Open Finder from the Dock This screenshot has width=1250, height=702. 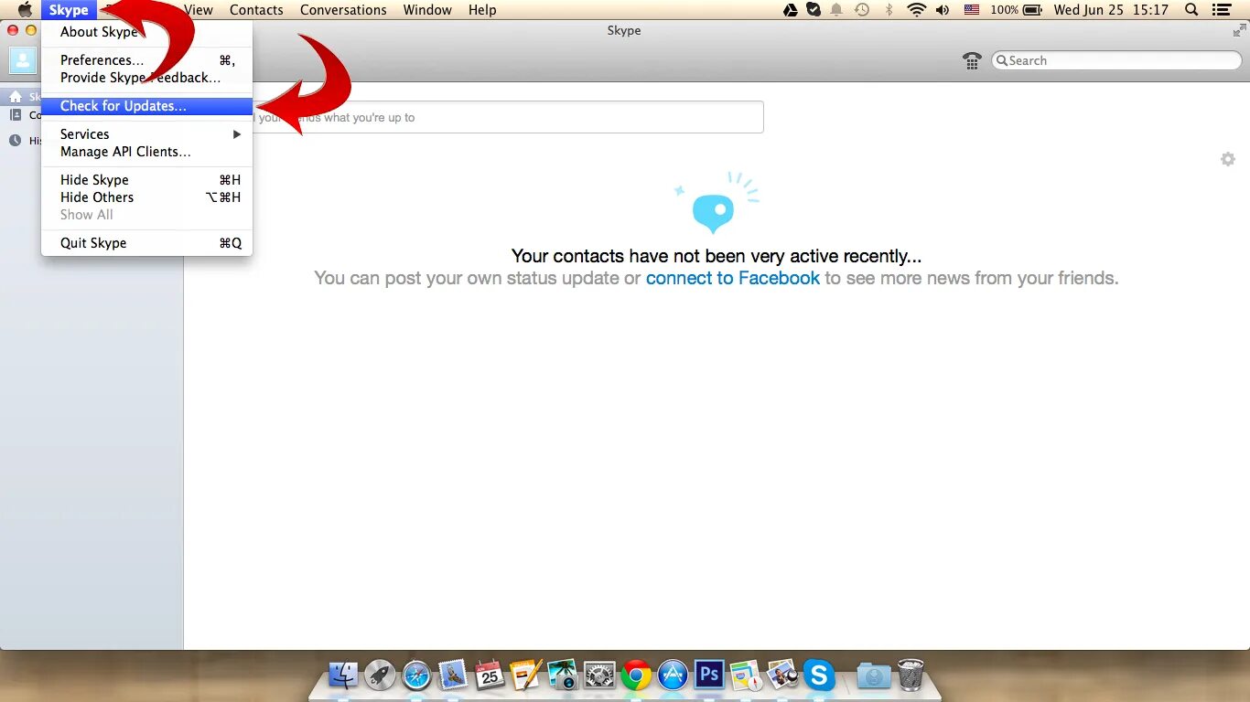click(x=344, y=675)
